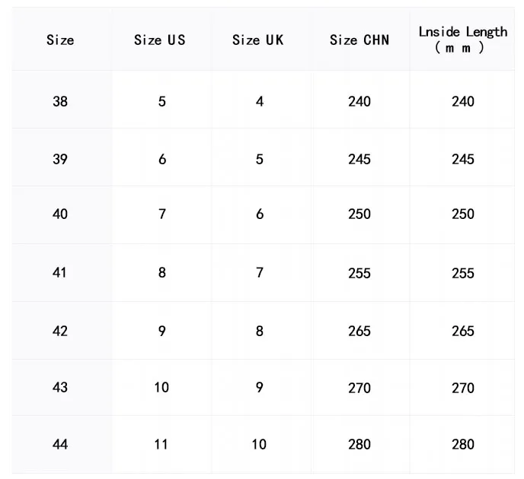Select size 44 in the Size column
The image size is (524, 479).
click(60, 444)
